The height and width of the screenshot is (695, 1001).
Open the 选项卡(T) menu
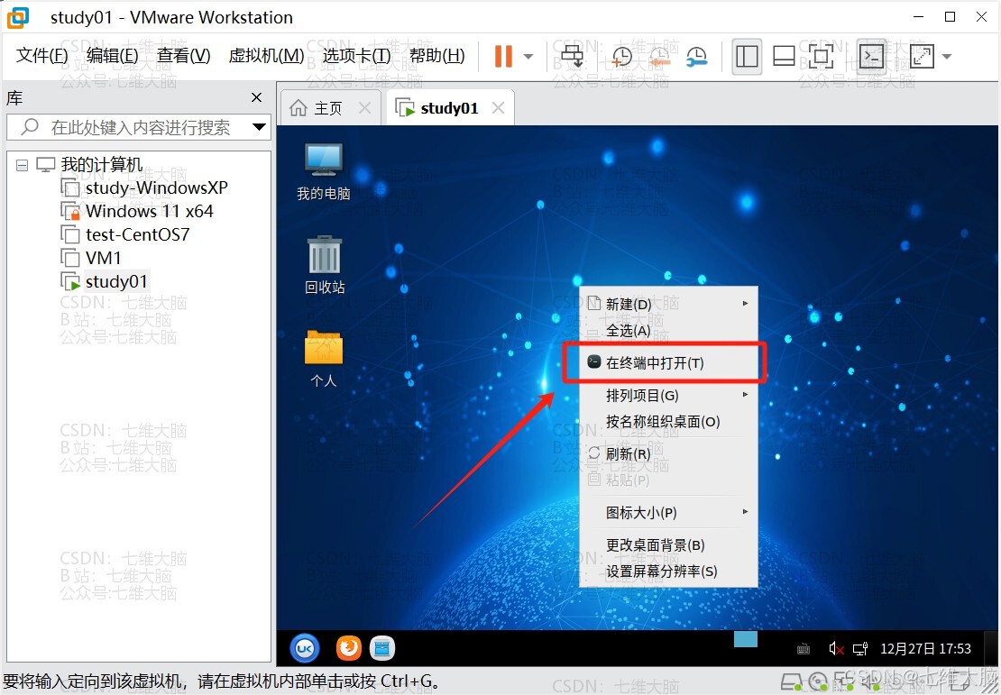coord(356,56)
